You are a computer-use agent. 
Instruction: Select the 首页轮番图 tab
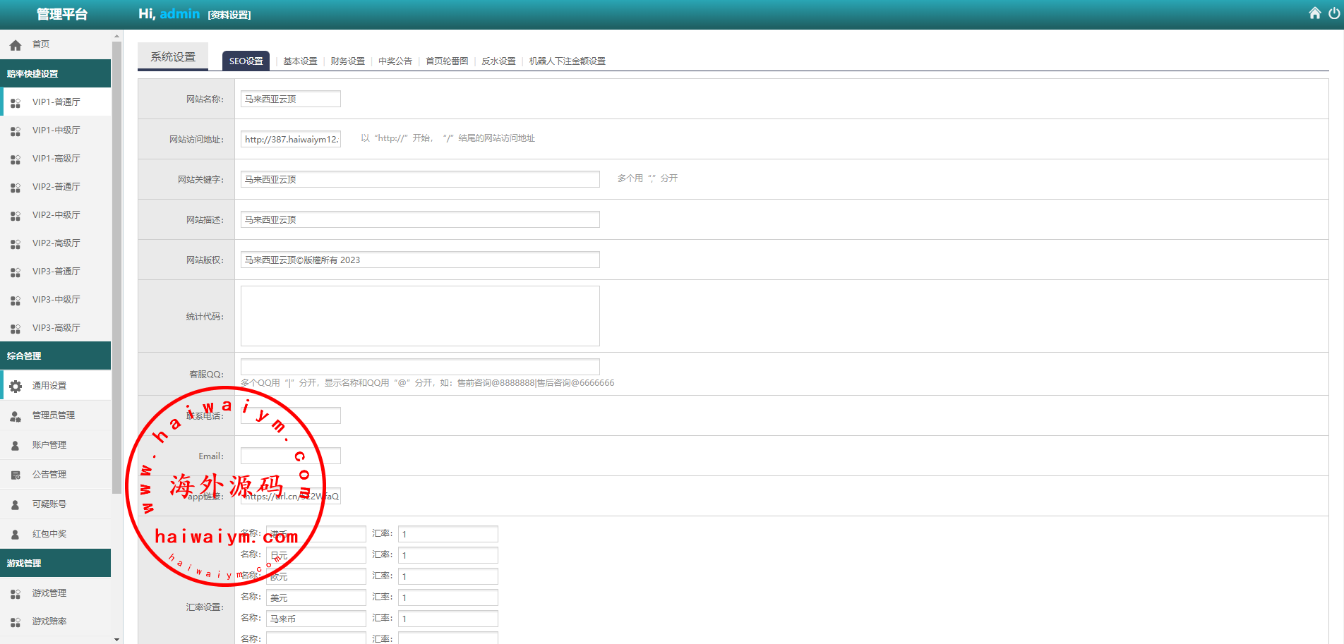[x=446, y=61]
